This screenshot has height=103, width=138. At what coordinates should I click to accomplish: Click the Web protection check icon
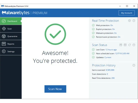tap(93, 25)
